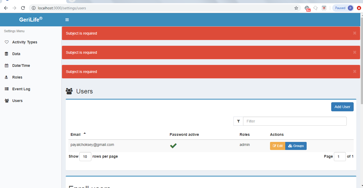
Task: Select the Data settings icon in sidebar
Action: [x=6, y=54]
